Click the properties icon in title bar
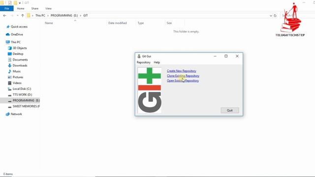The height and width of the screenshot is (177, 315). [10, 3]
